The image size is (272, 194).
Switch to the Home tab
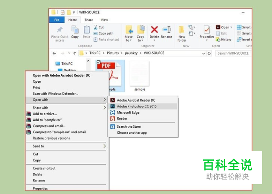pos(72,20)
